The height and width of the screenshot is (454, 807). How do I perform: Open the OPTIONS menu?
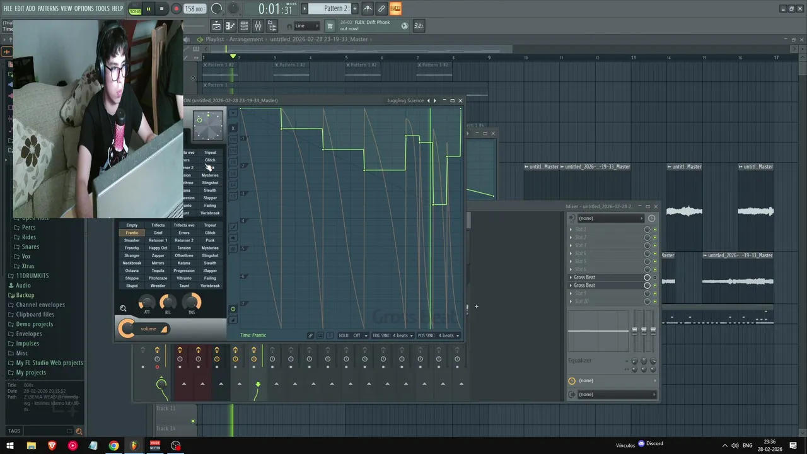(x=84, y=9)
